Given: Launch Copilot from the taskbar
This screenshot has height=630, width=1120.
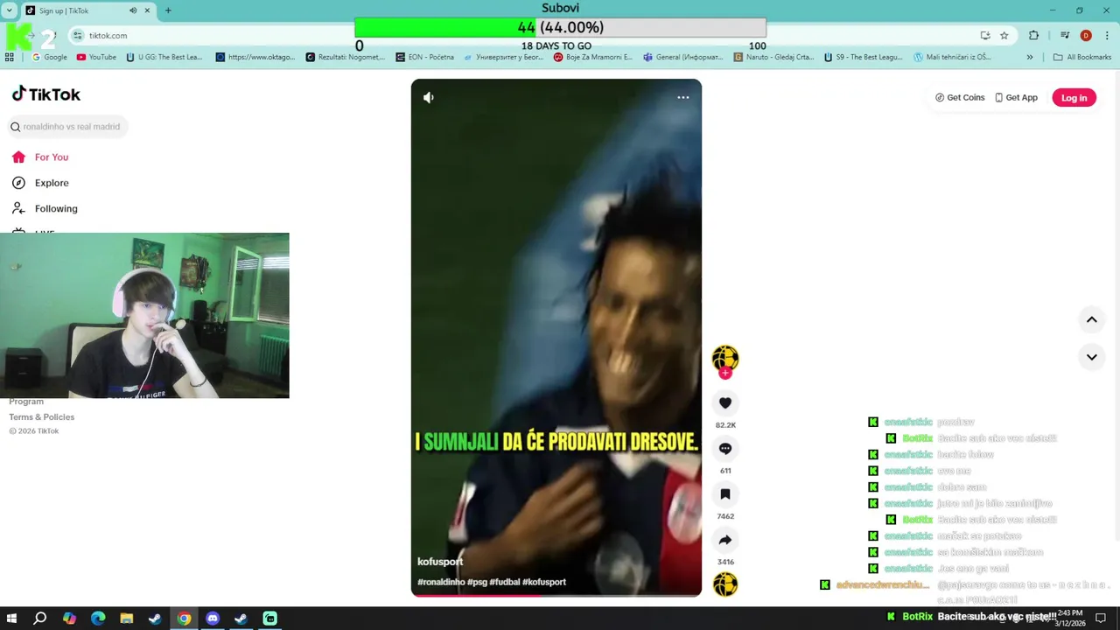Looking at the screenshot, I should [x=69, y=619].
